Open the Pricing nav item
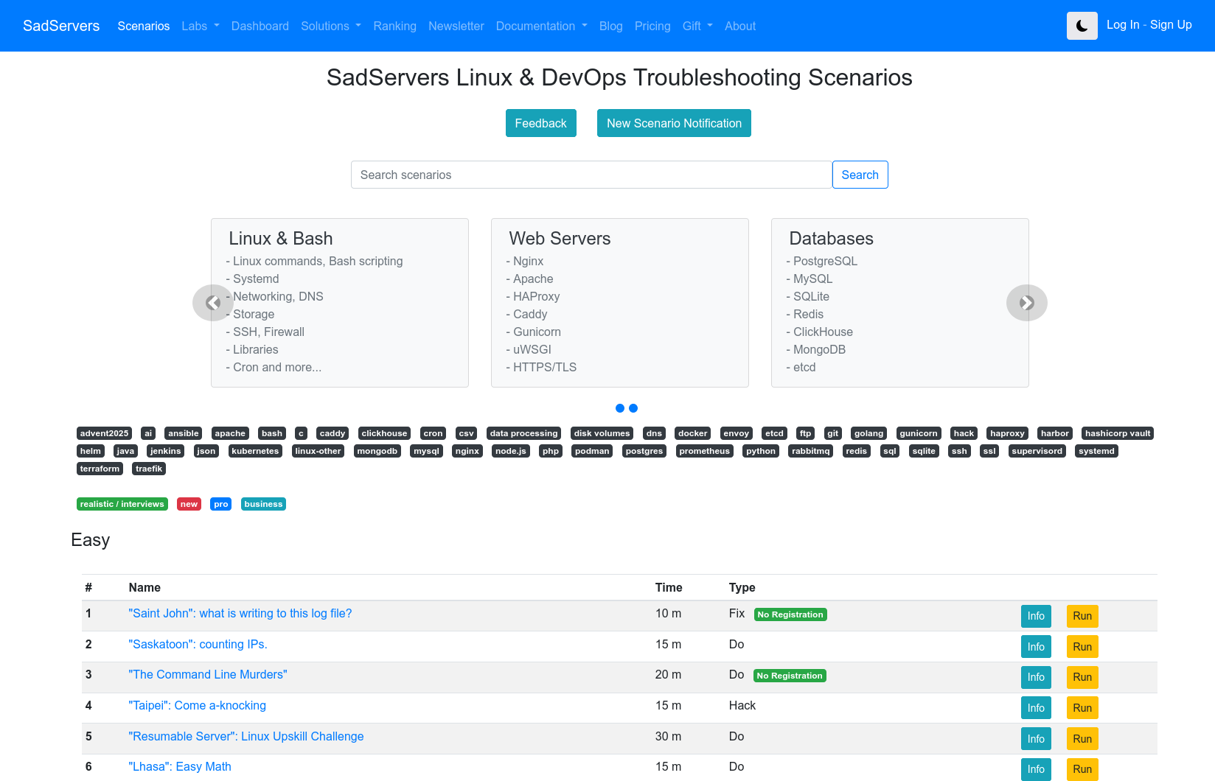The height and width of the screenshot is (781, 1215). point(652,26)
